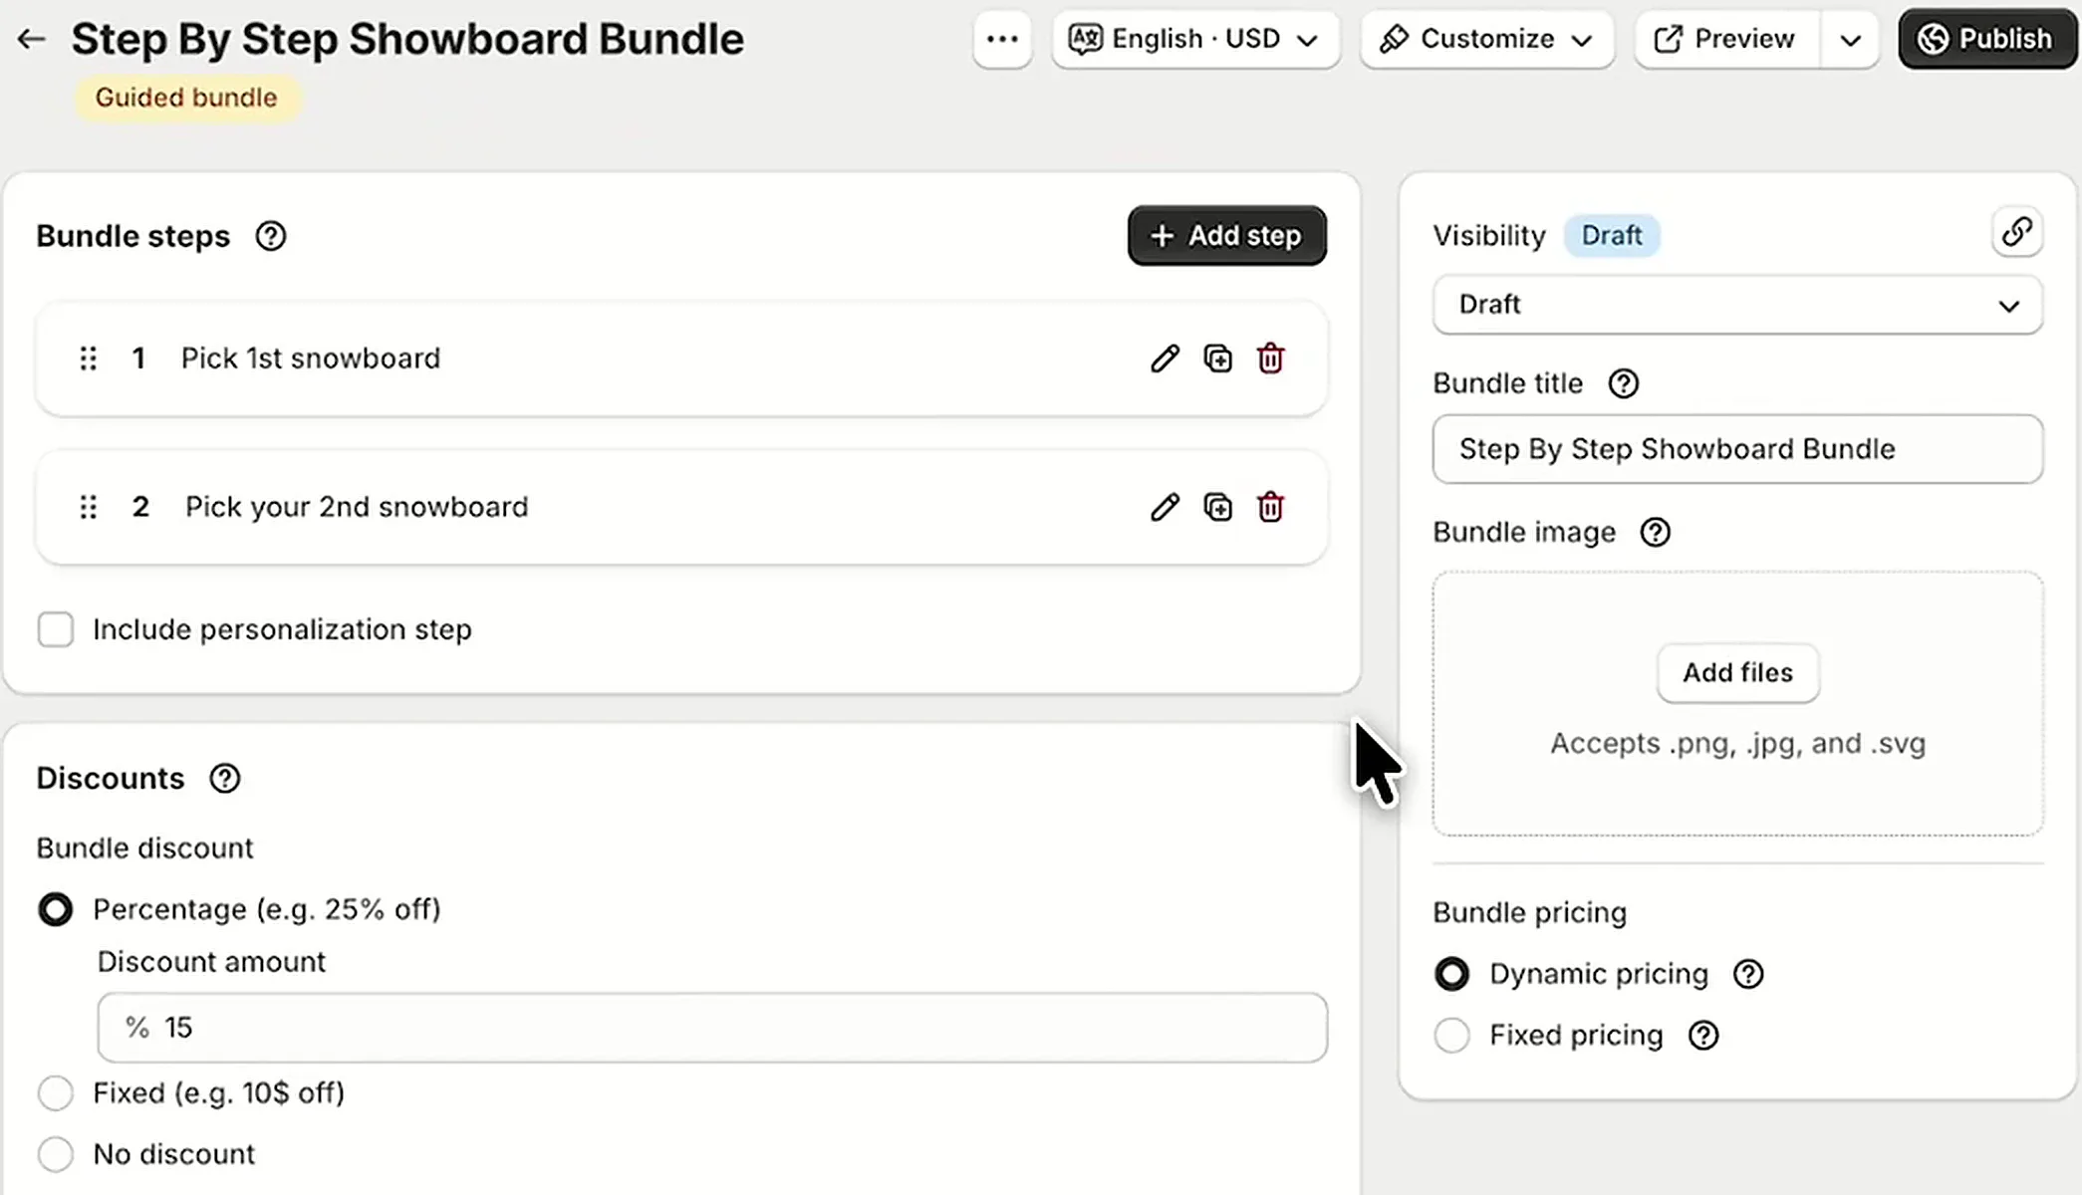Screen dimensions: 2082x1195
Task: Open help icon beside Bundle image
Action: (x=1656, y=533)
